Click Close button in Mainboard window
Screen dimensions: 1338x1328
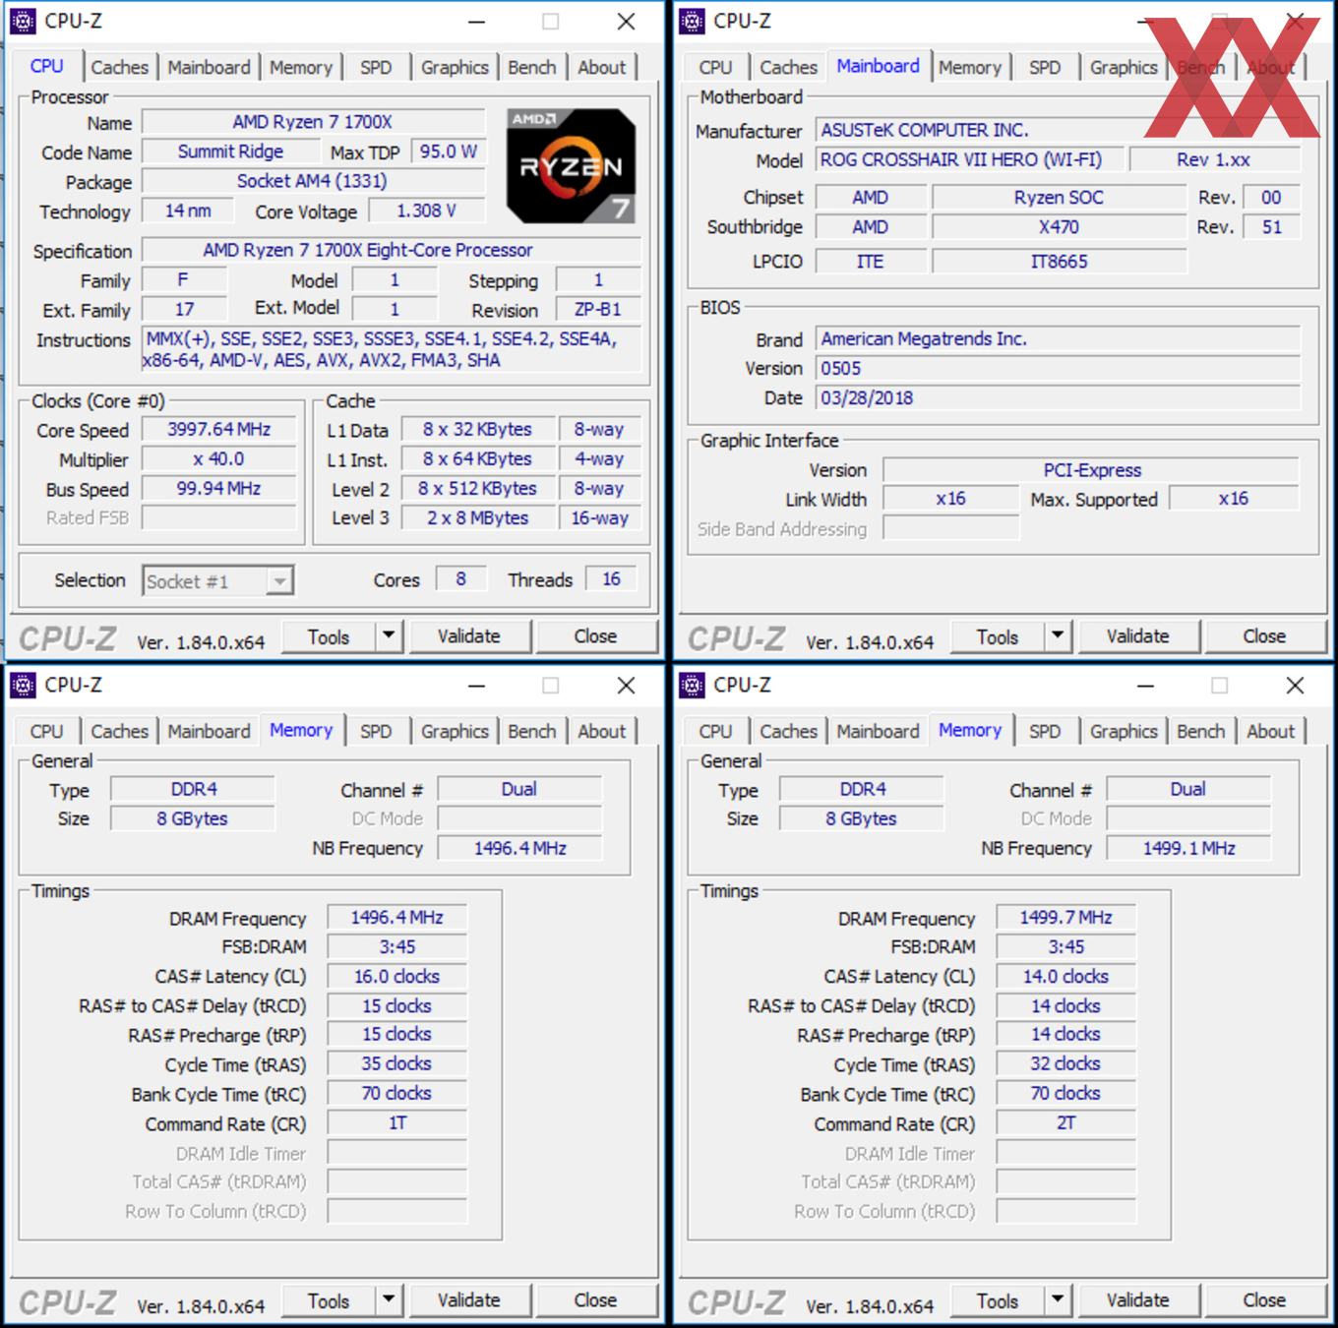tap(1264, 636)
